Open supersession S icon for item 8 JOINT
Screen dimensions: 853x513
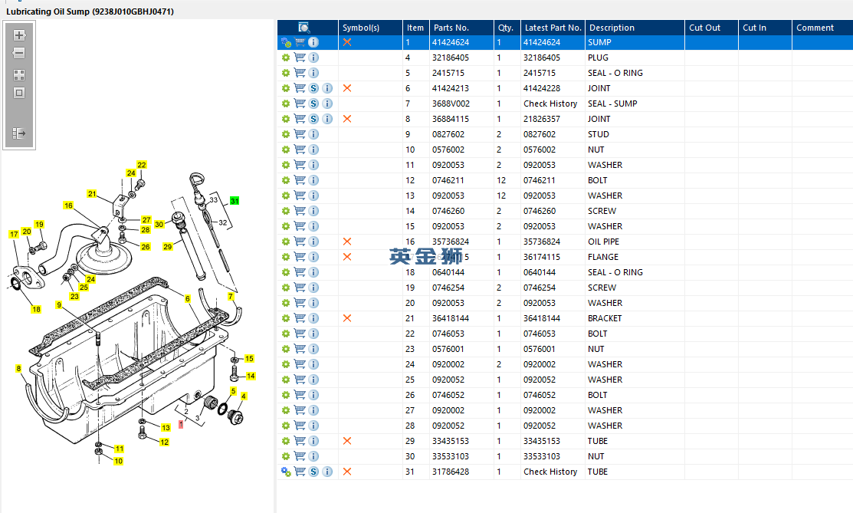pos(313,119)
